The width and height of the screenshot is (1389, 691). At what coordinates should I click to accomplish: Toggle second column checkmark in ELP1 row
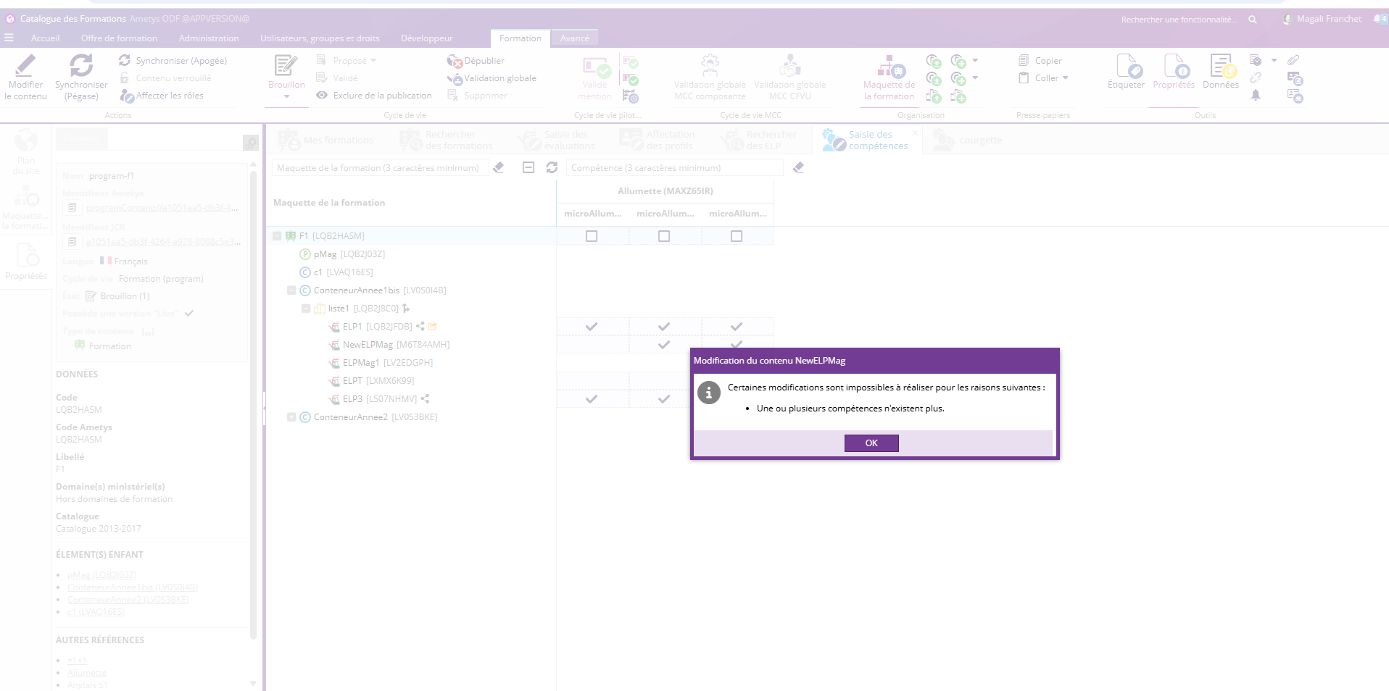(664, 327)
